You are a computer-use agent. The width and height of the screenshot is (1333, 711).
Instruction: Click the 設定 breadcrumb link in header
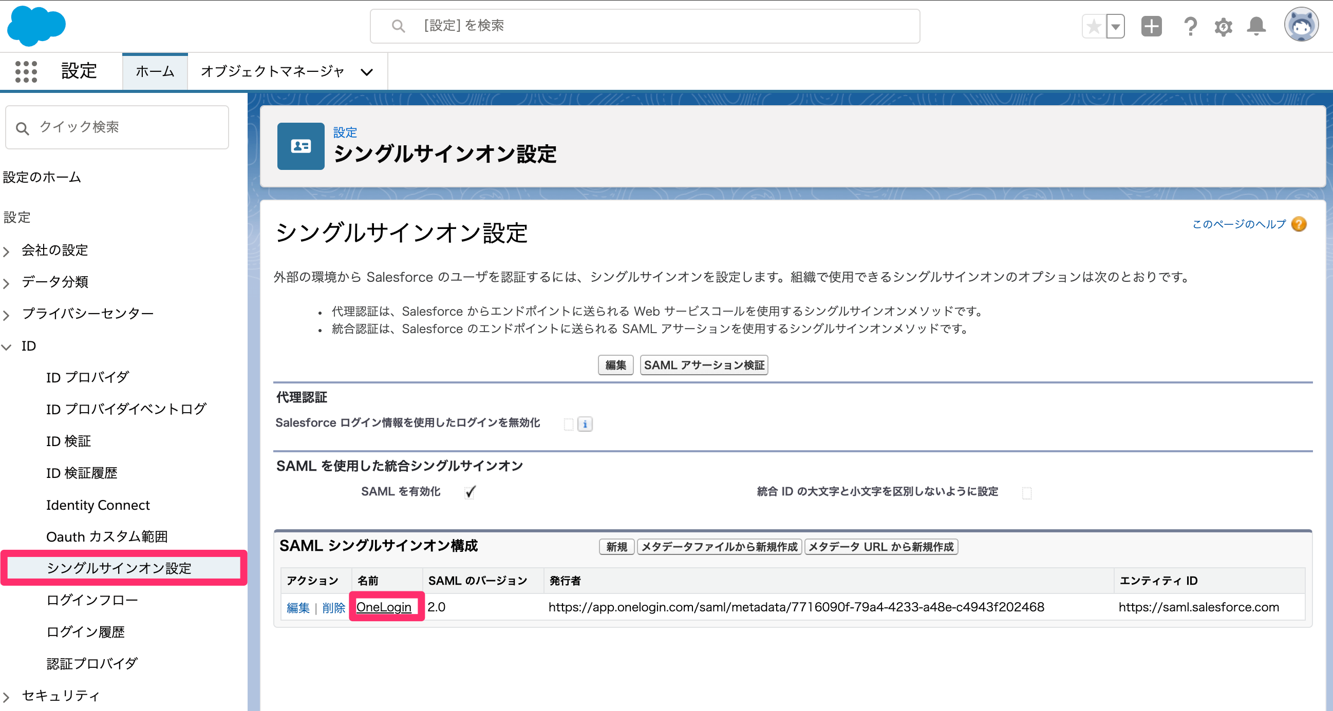pyautogui.click(x=345, y=132)
